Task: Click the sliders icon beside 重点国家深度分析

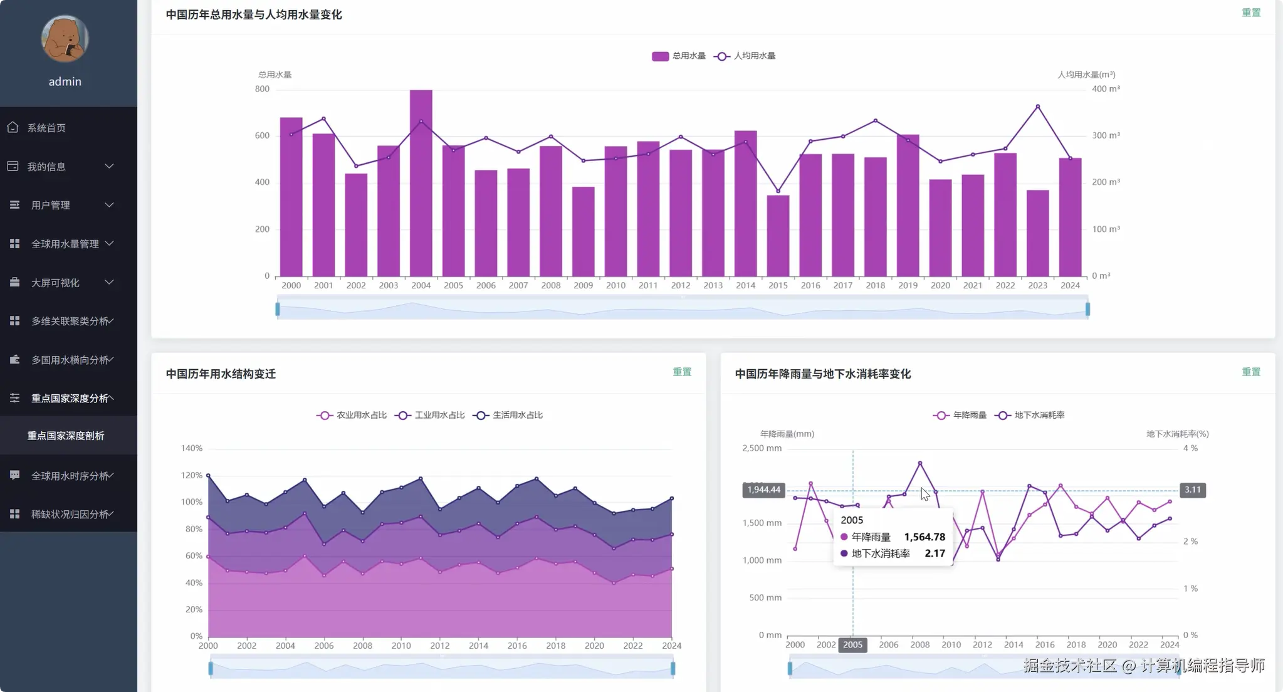Action: [x=14, y=398]
